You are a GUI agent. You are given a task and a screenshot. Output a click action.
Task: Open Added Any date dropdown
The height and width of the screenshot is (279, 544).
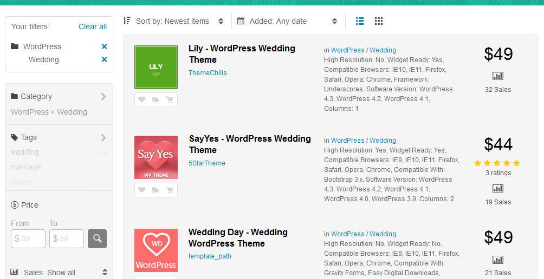point(287,21)
